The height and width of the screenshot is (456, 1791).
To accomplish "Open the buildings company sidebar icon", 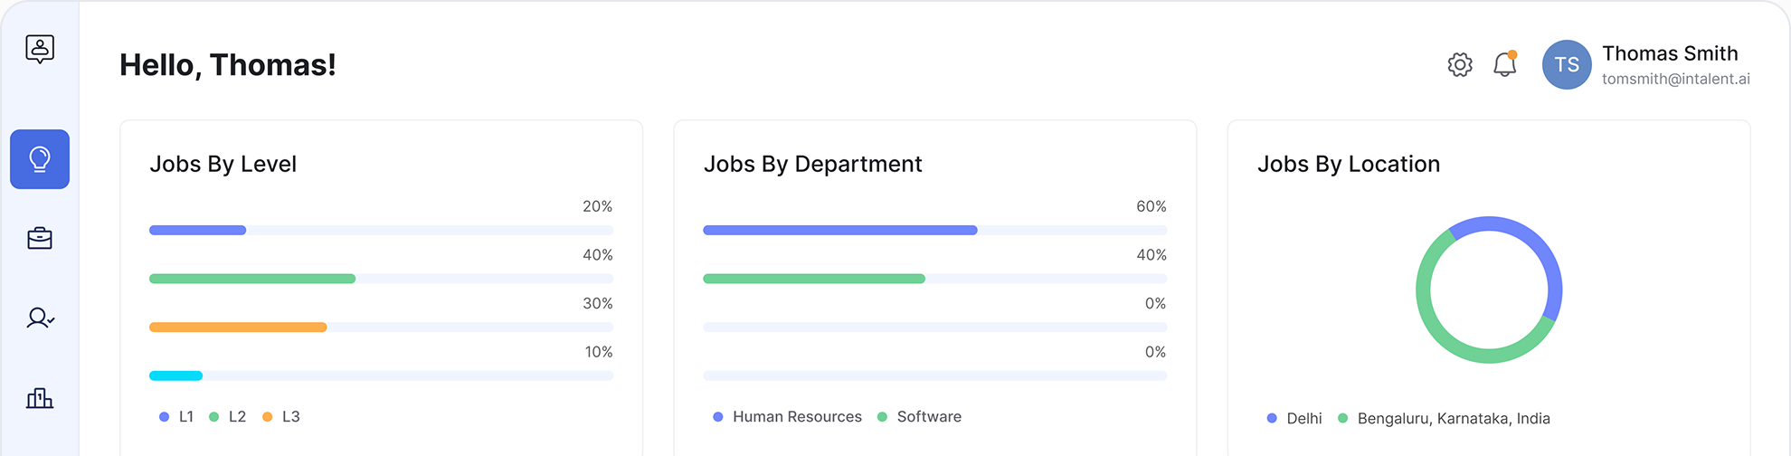I will (40, 398).
